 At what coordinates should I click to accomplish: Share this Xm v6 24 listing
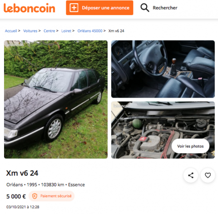(x=191, y=175)
